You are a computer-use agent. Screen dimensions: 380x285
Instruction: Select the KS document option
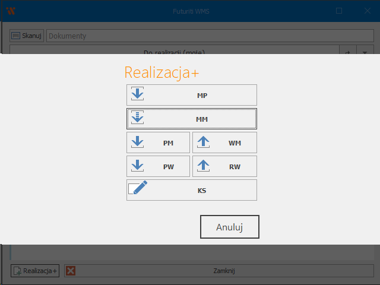tap(202, 191)
